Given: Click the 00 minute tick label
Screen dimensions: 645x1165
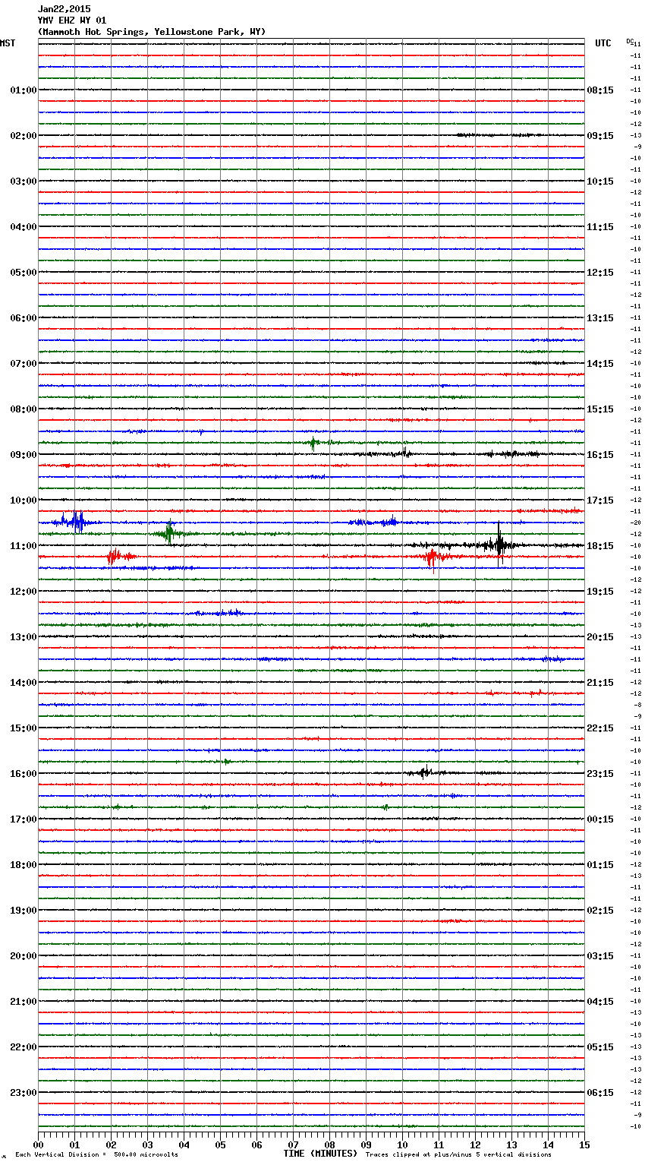Looking at the screenshot, I should coord(38,1144).
